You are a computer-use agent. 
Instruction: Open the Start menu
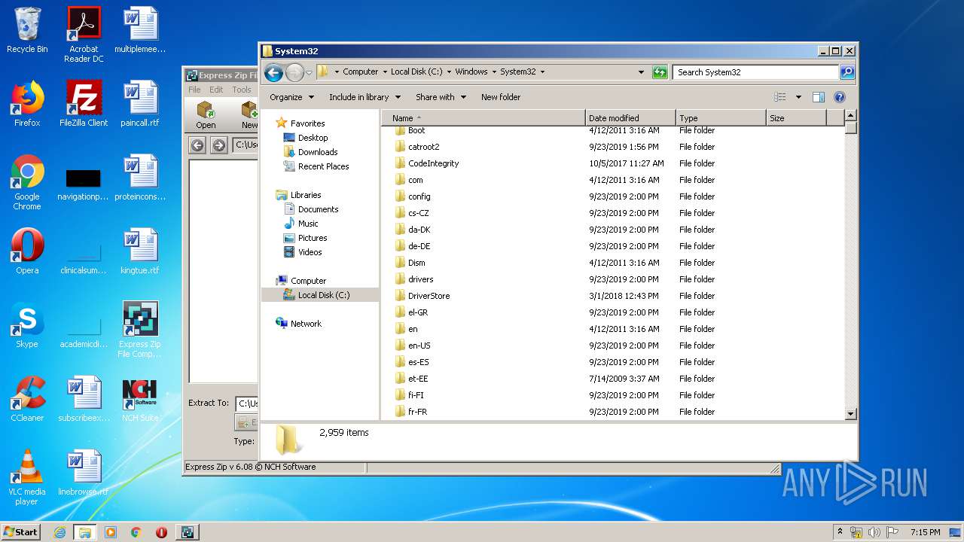20,531
